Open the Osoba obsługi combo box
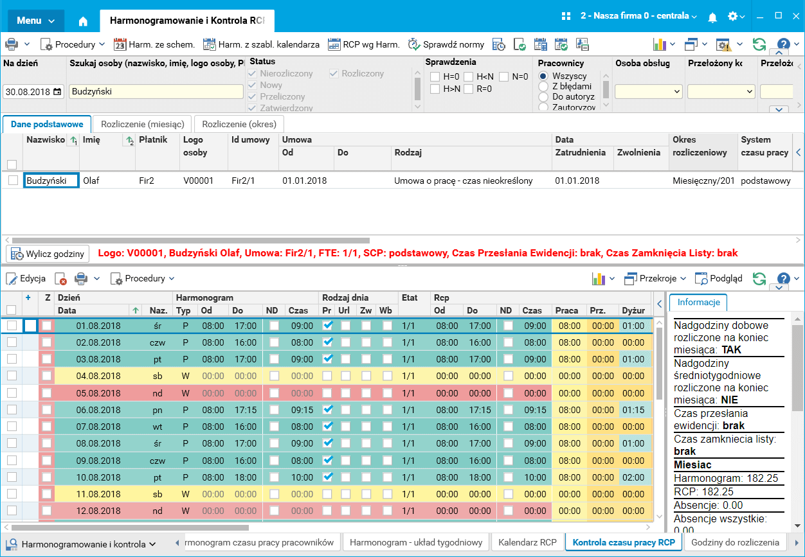Image resolution: width=805 pixels, height=557 pixels. click(647, 92)
